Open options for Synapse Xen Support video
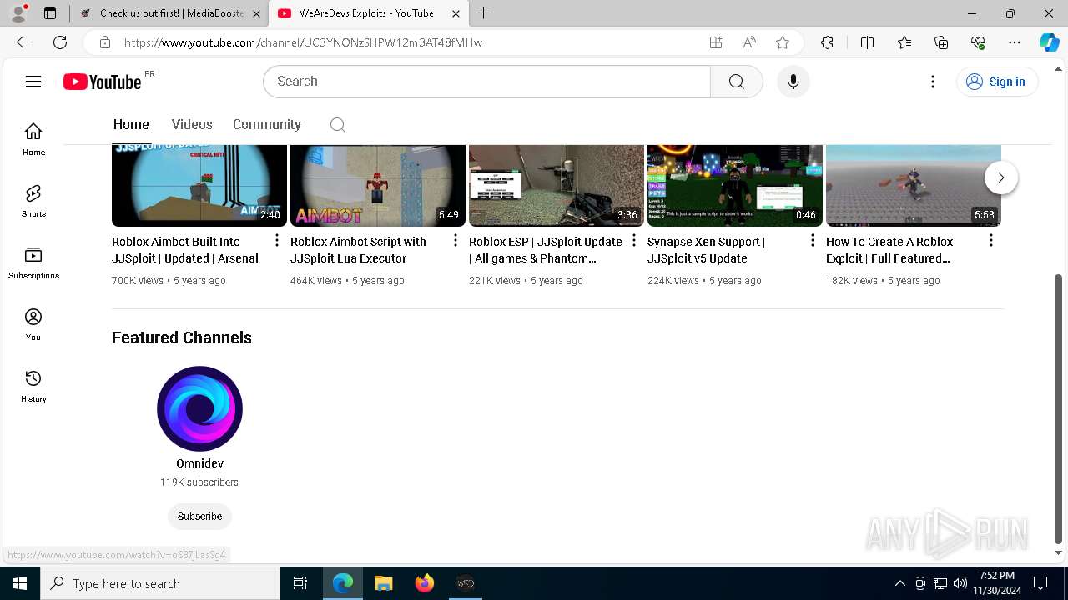Viewport: 1068px width, 600px height. pos(813,241)
